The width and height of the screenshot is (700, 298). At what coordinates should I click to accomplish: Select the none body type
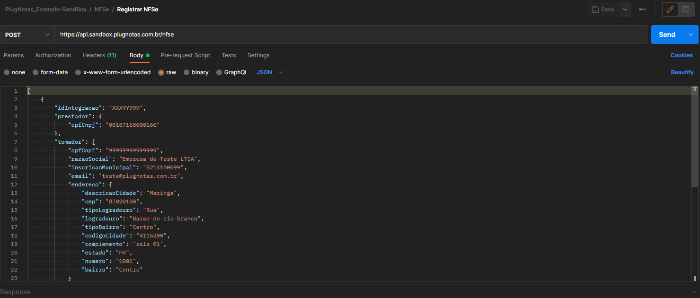coord(15,72)
